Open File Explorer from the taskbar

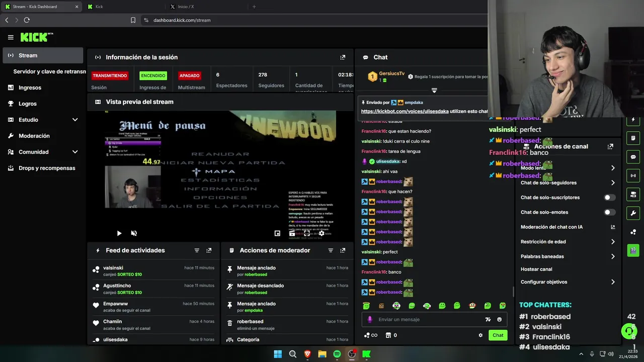(322, 354)
